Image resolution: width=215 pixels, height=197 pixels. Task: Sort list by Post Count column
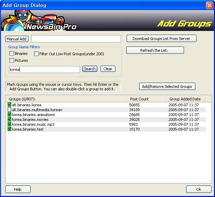[145, 99]
